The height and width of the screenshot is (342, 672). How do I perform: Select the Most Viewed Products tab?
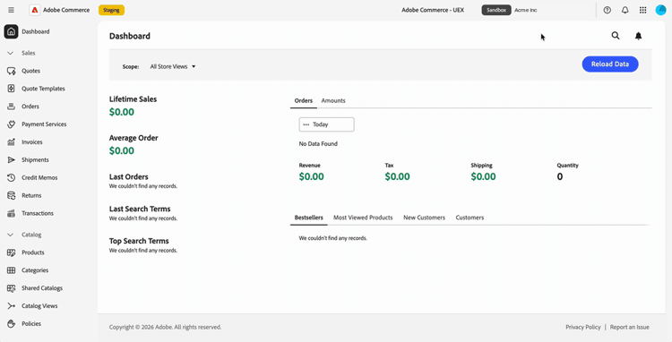point(363,218)
